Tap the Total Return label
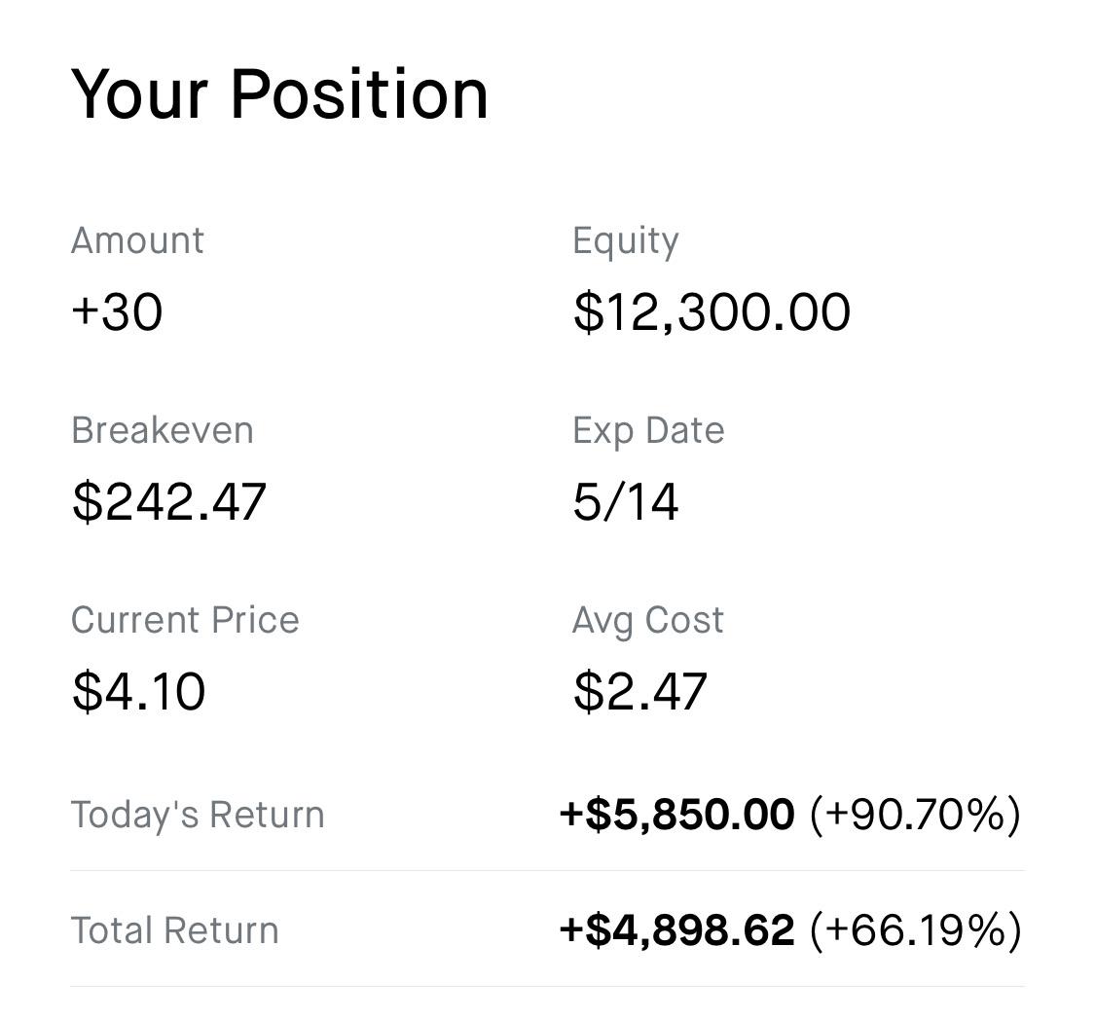 tap(174, 930)
